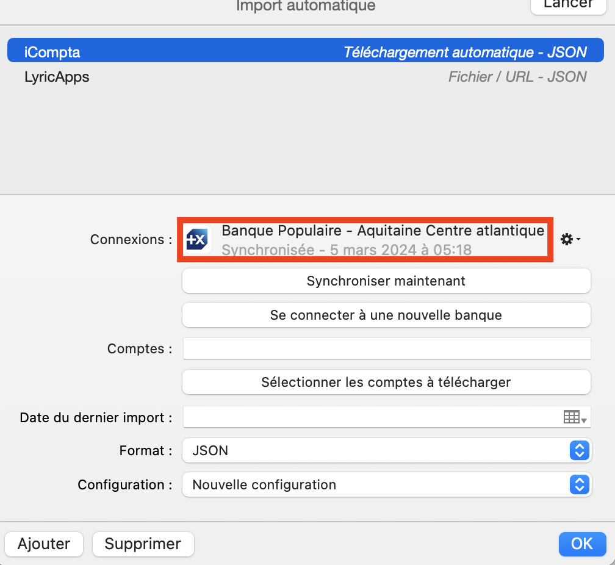Open the Configuration dropdown showing Nouvelle configuration

tap(387, 484)
